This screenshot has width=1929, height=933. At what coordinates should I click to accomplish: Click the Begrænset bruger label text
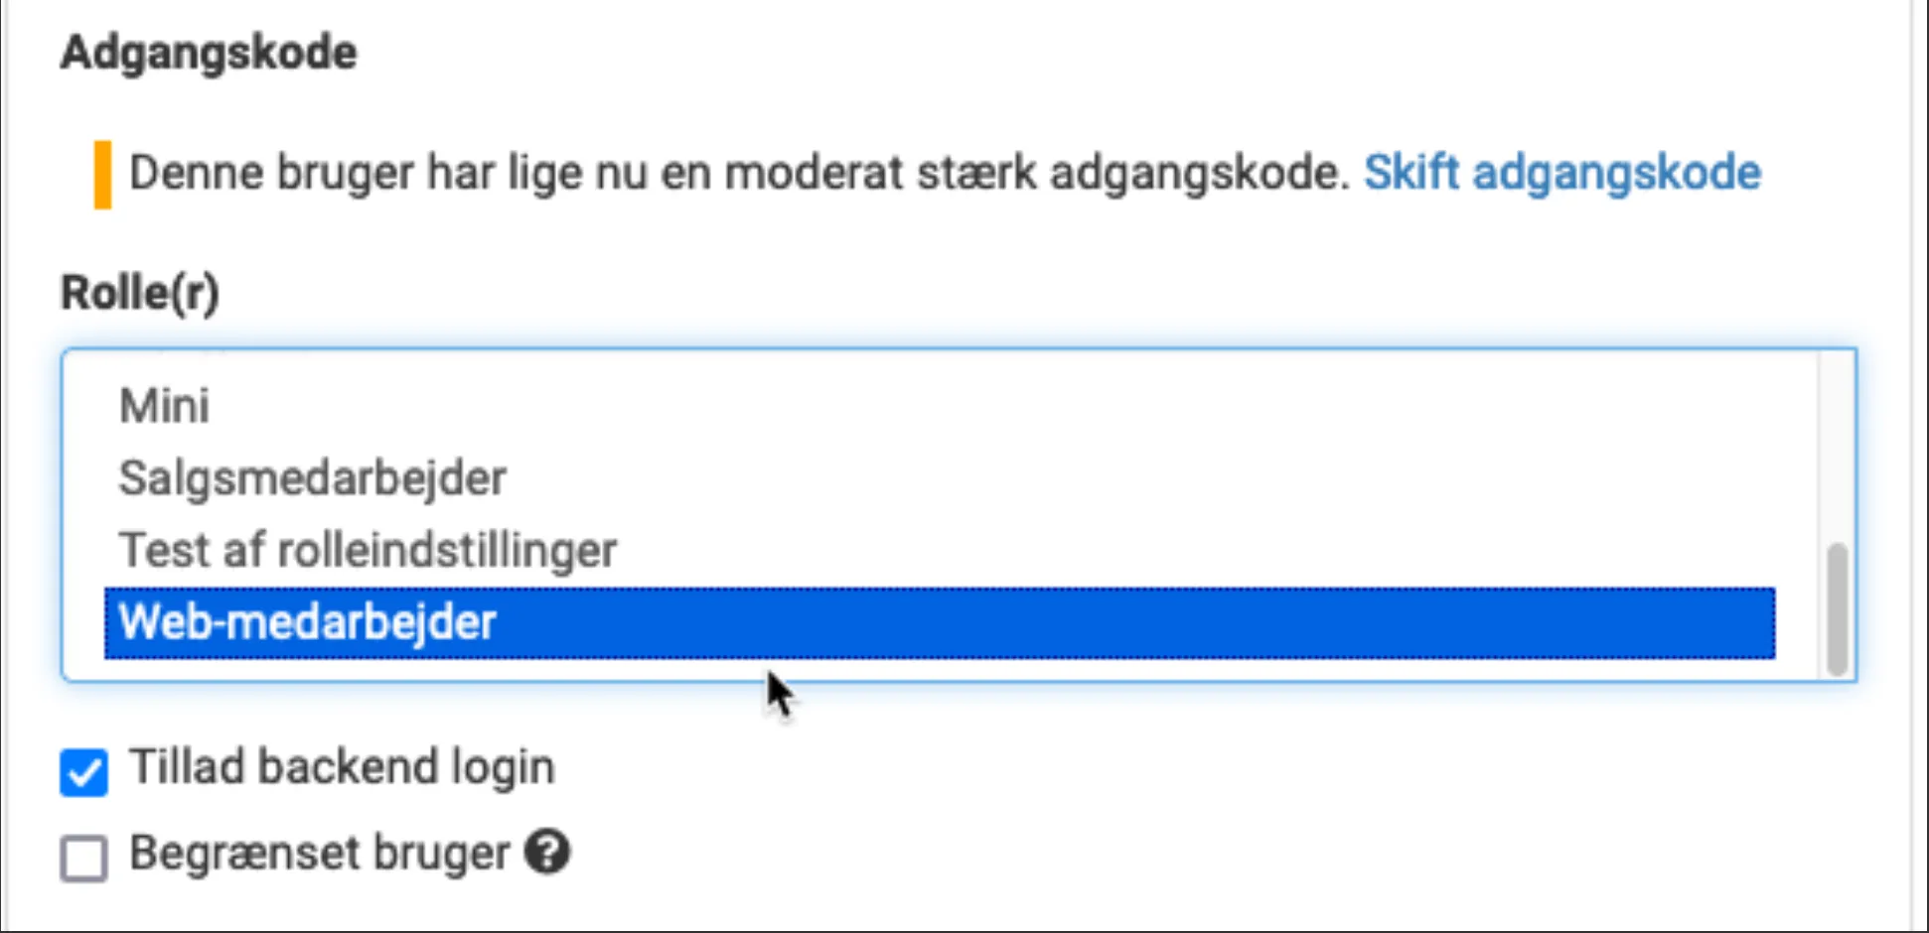click(x=320, y=852)
